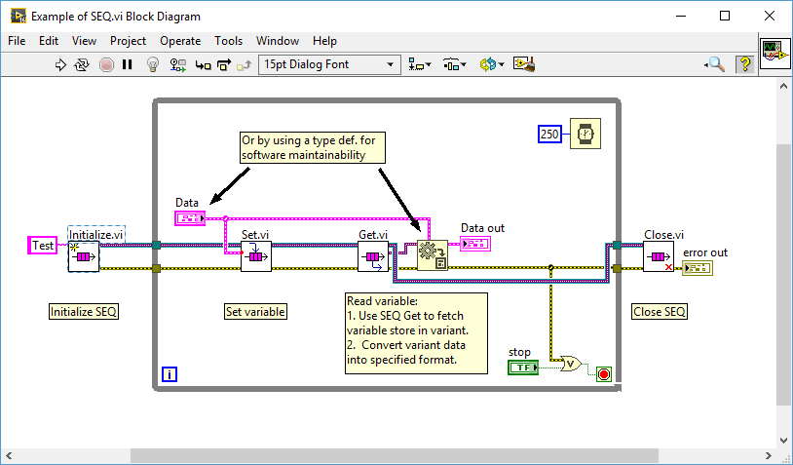Open the Operate menu
The image size is (793, 465).
point(180,41)
